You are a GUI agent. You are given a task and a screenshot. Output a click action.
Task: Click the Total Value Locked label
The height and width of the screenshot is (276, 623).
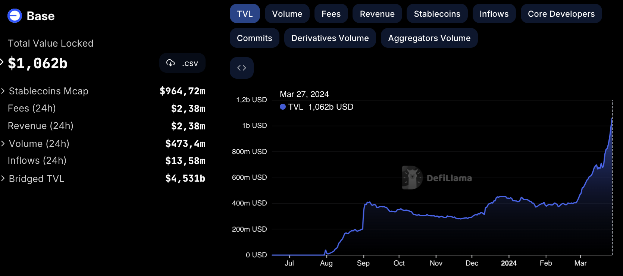(51, 43)
